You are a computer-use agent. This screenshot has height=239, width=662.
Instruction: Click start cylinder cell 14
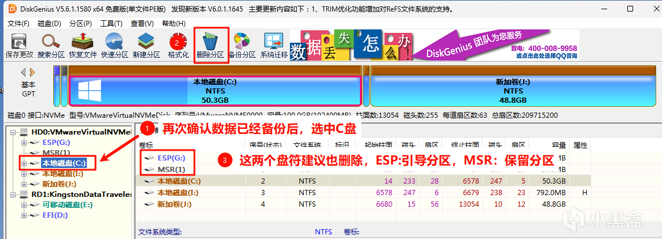(x=388, y=181)
